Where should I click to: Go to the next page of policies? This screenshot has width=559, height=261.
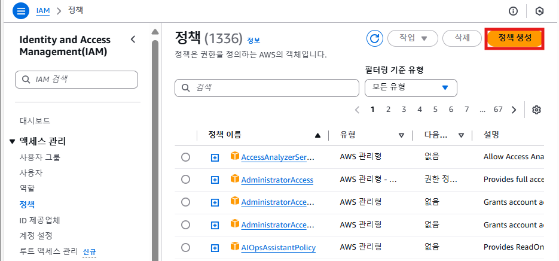click(x=514, y=110)
